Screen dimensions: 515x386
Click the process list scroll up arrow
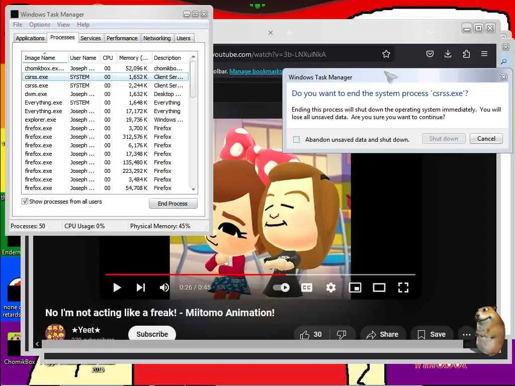193,57
